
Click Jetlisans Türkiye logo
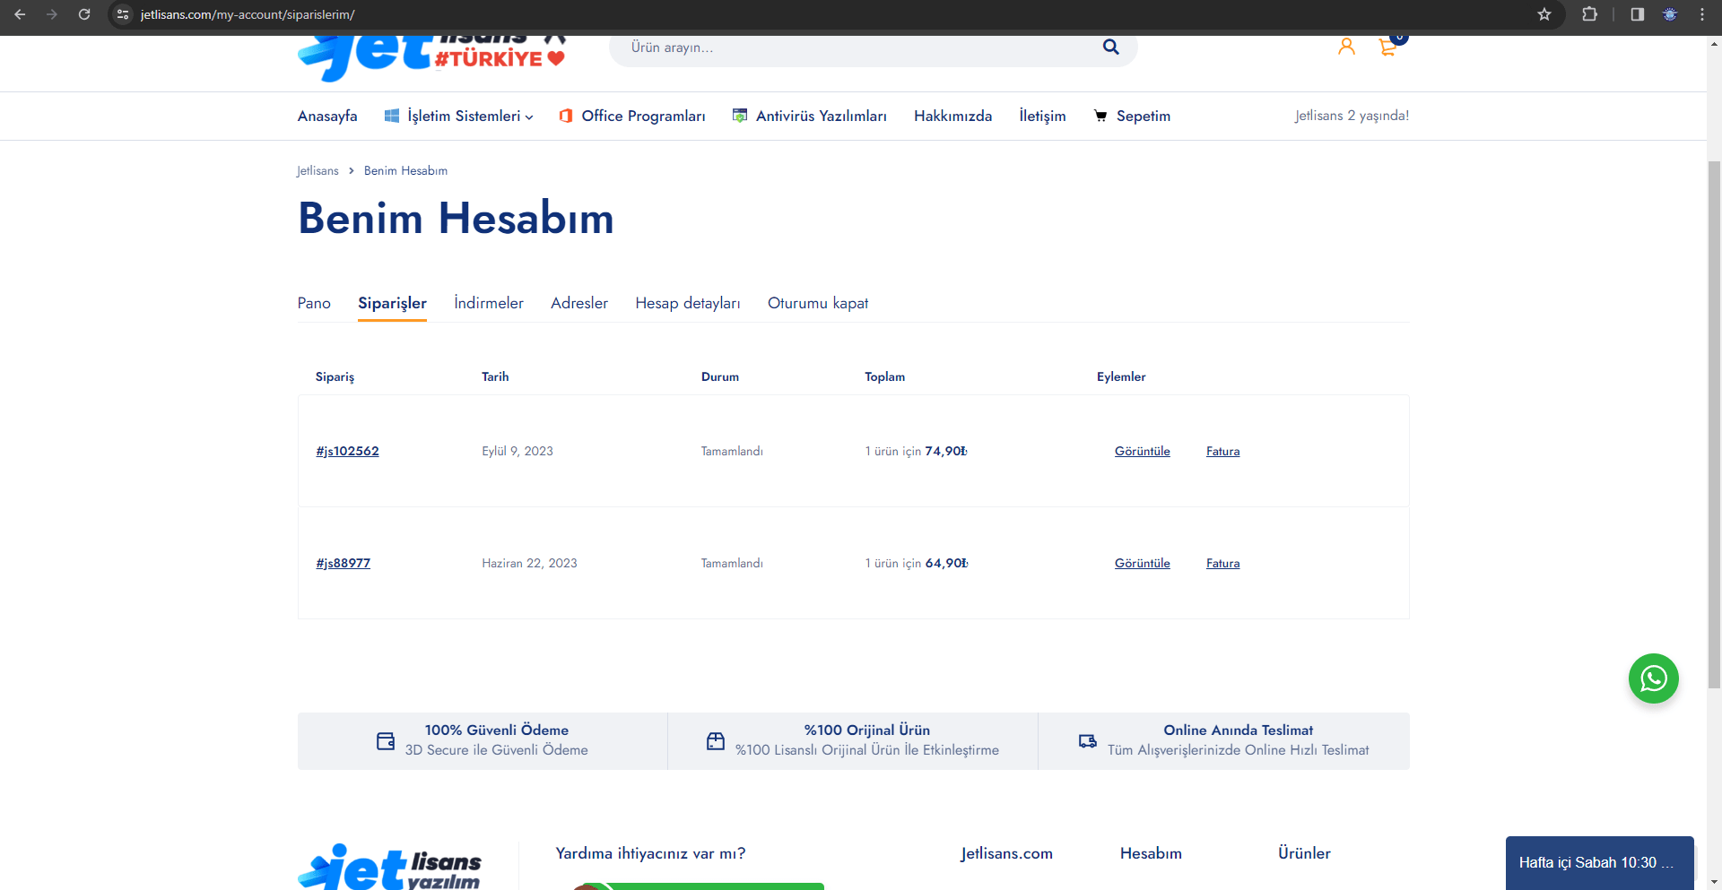click(433, 58)
